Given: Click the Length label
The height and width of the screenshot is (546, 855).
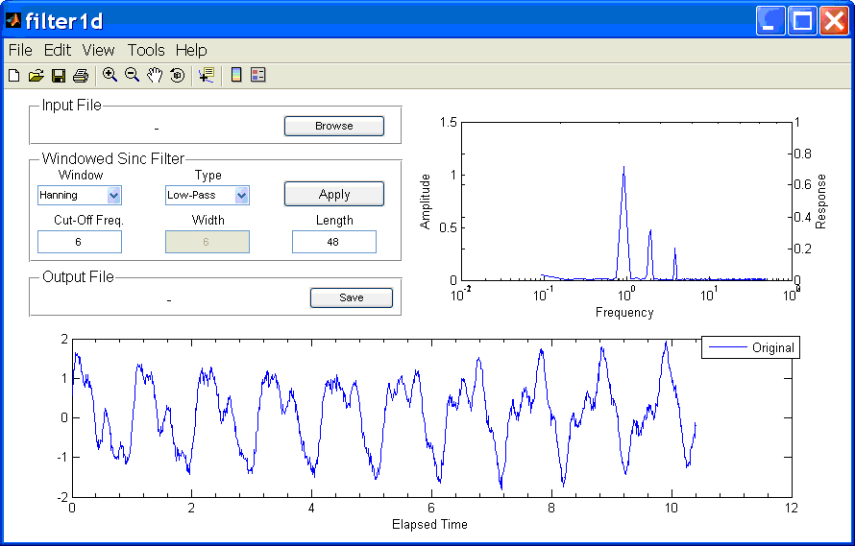Looking at the screenshot, I should 334,221.
